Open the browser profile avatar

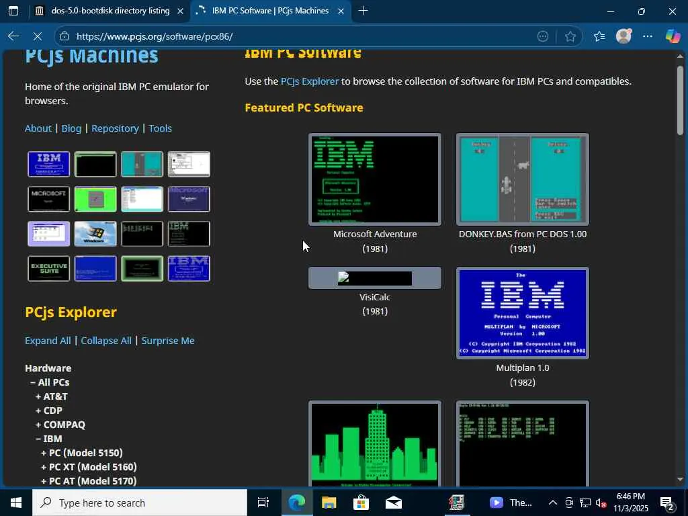click(623, 36)
